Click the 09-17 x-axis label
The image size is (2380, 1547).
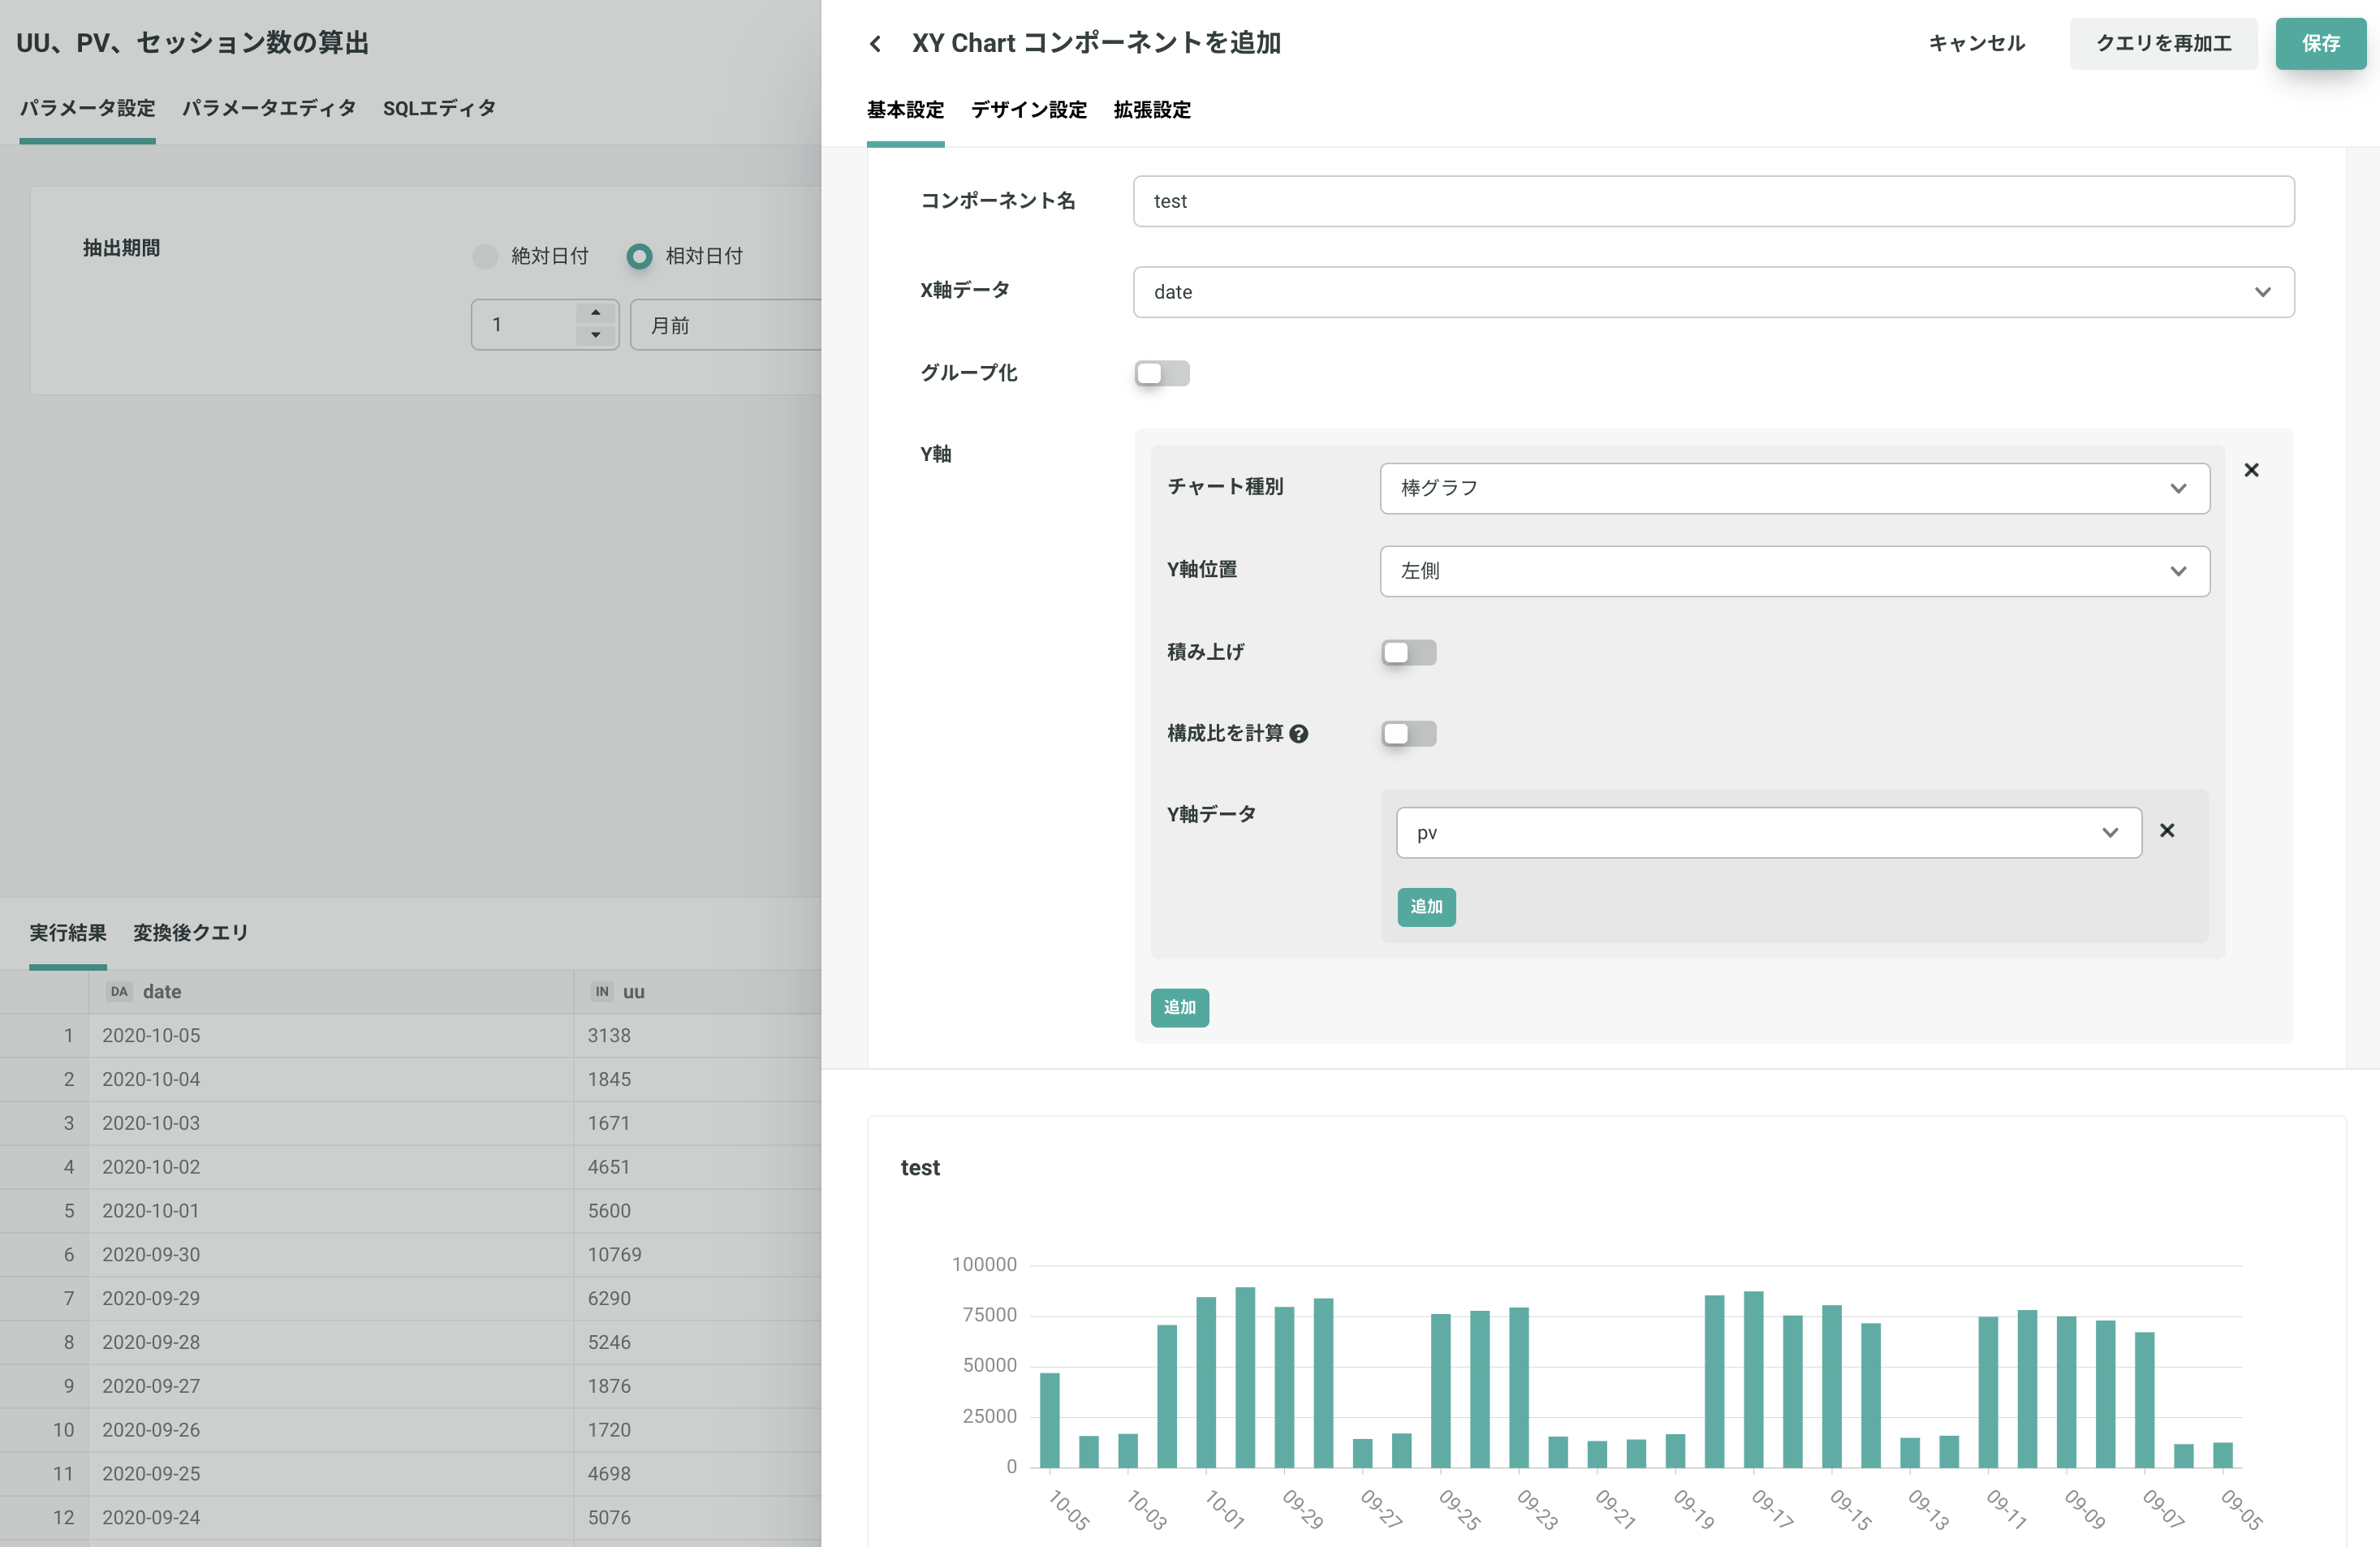point(1772,1509)
